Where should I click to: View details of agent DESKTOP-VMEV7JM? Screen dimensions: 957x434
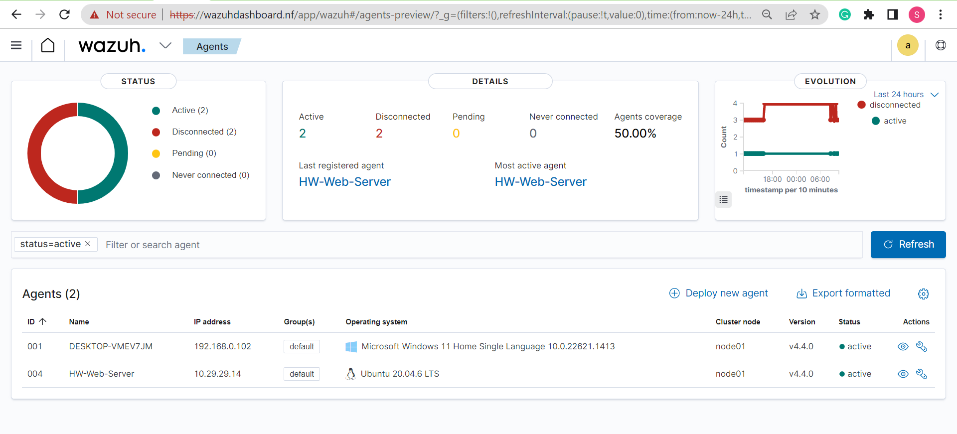903,346
